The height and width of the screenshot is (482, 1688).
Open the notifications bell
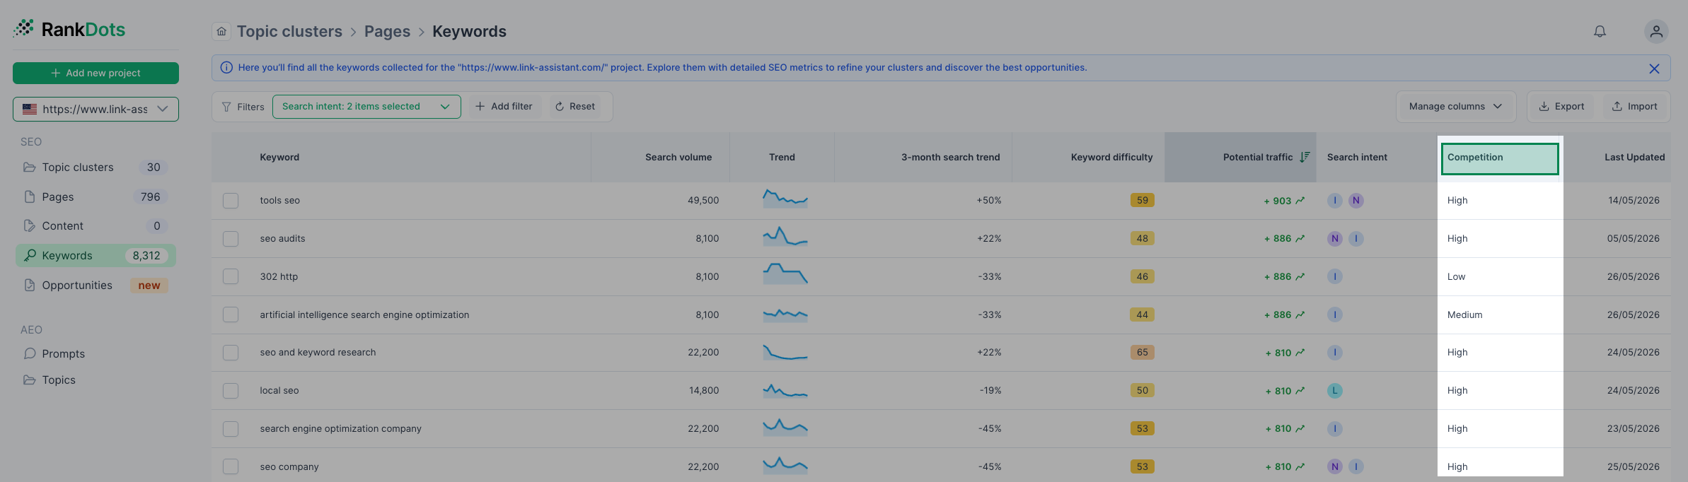pos(1600,31)
